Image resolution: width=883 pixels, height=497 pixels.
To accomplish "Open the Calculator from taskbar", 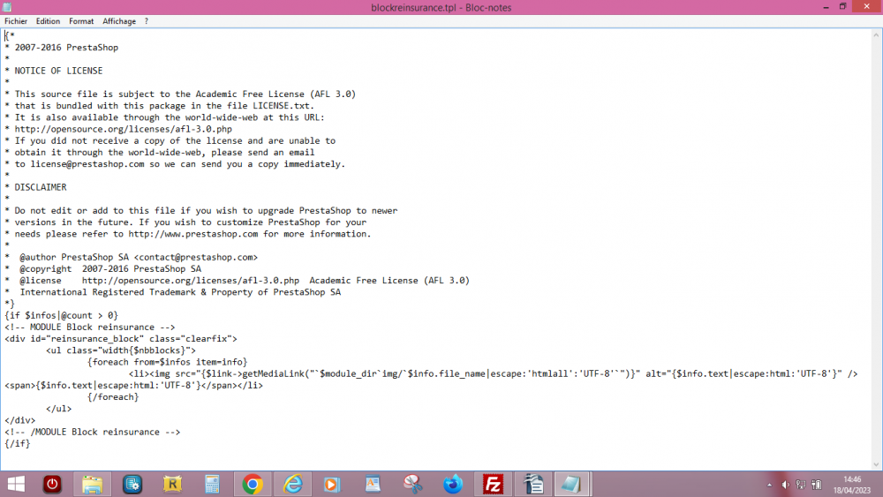I will click(x=212, y=484).
